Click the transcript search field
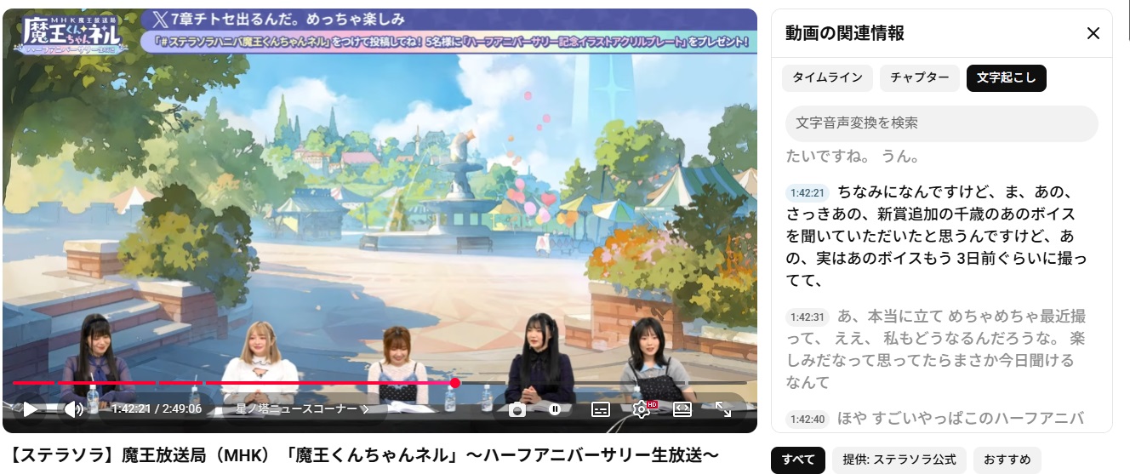 point(941,123)
